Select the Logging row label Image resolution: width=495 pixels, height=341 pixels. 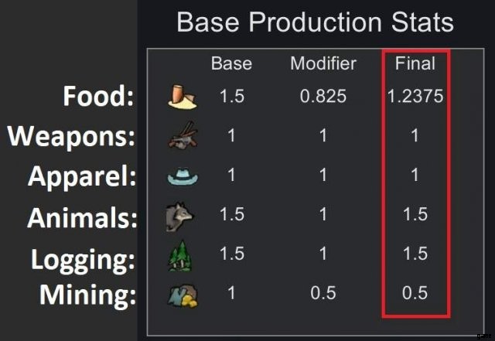[84, 258]
